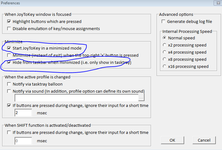Check the Notify via sound option
222x150 pixels.
coord(9,91)
